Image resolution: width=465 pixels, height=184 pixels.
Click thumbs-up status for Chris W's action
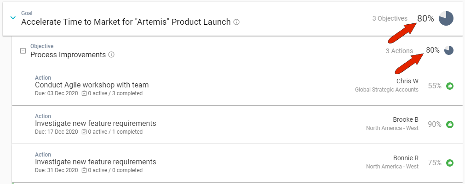(450, 86)
